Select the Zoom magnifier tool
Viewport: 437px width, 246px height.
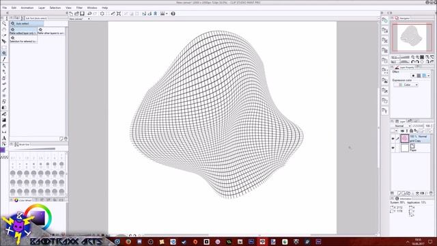[4, 24]
